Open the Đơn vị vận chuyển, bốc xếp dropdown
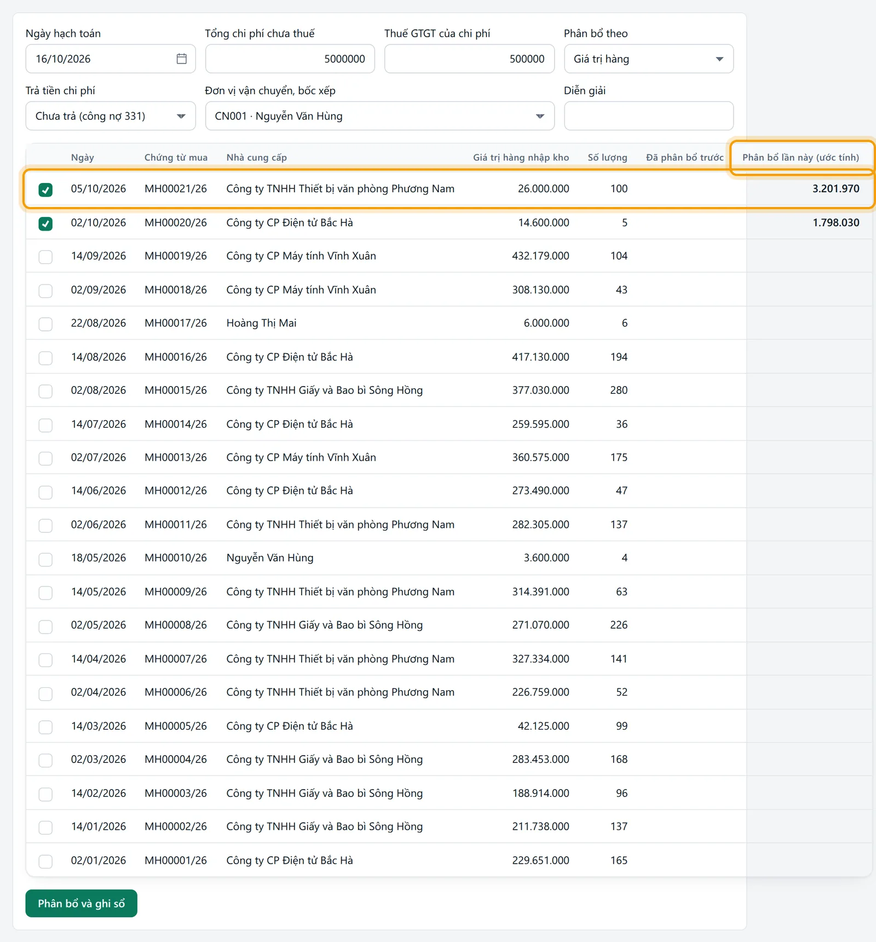876x942 pixels. coord(380,116)
